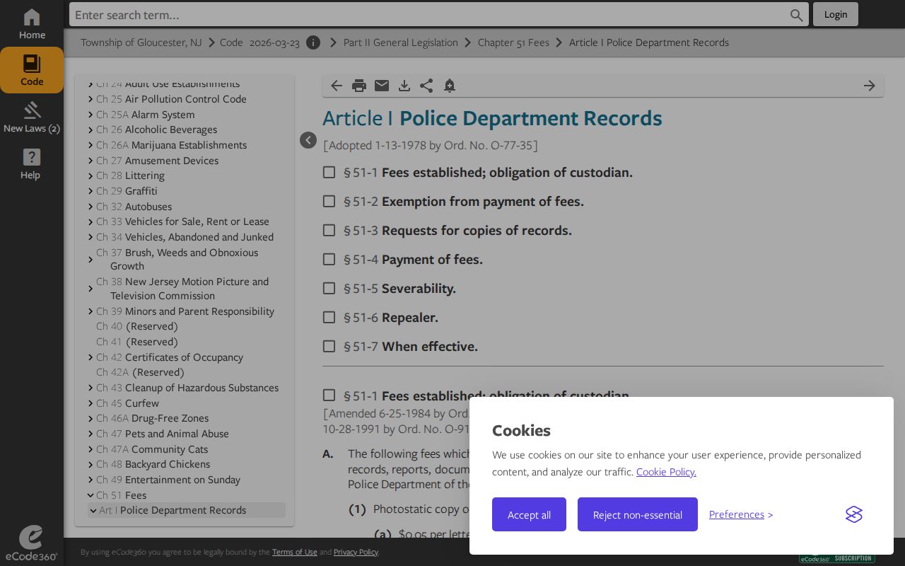Check the § 51-5 Severability box

329,288
